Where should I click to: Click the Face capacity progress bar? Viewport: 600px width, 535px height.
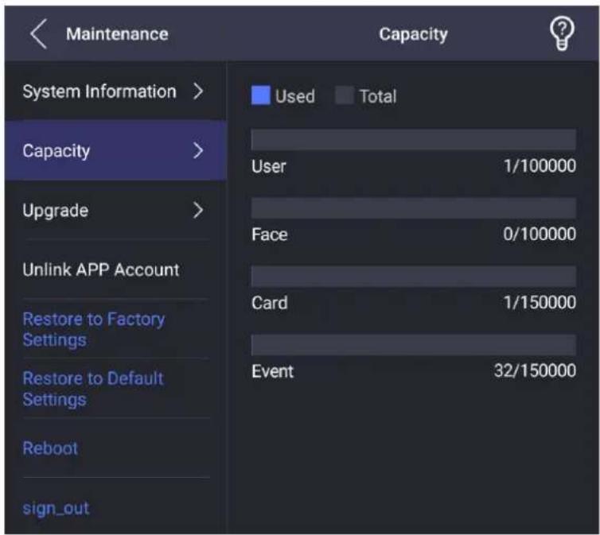click(414, 208)
